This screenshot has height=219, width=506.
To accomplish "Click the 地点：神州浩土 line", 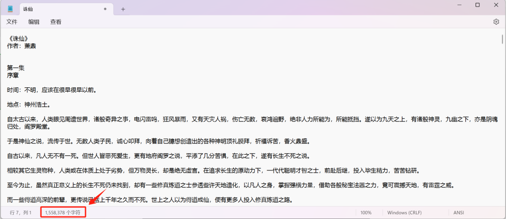I will pos(29,105).
